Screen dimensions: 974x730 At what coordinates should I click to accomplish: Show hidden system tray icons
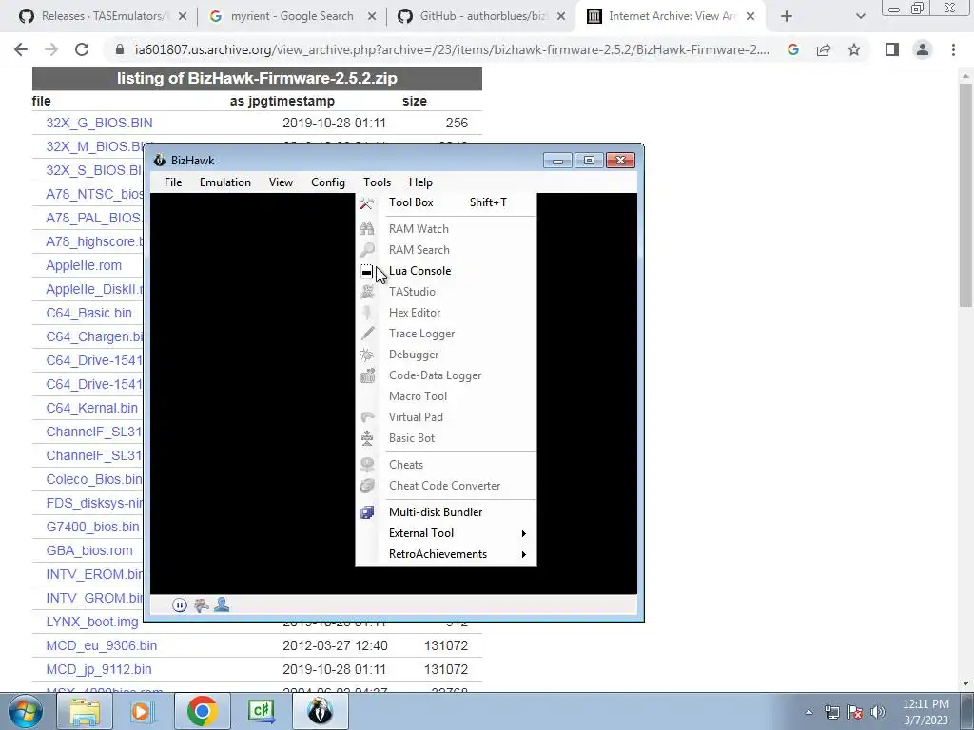[808, 713]
